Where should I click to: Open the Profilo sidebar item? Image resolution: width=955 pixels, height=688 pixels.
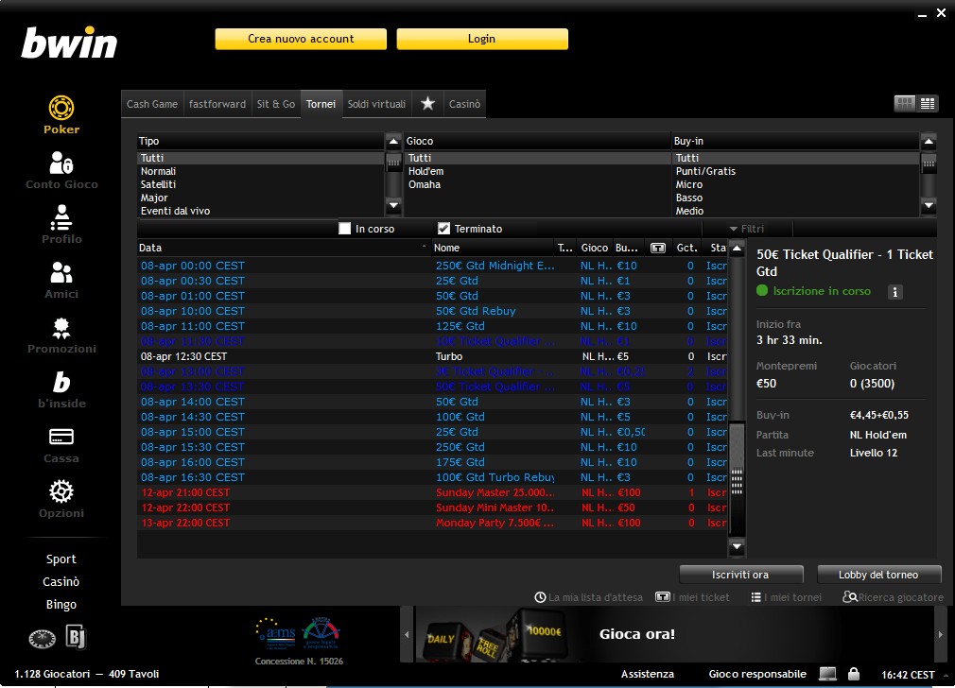point(61,225)
